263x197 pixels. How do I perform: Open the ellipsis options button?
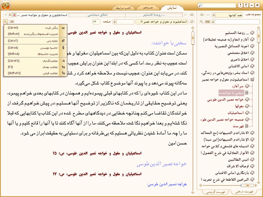[x=208, y=15]
